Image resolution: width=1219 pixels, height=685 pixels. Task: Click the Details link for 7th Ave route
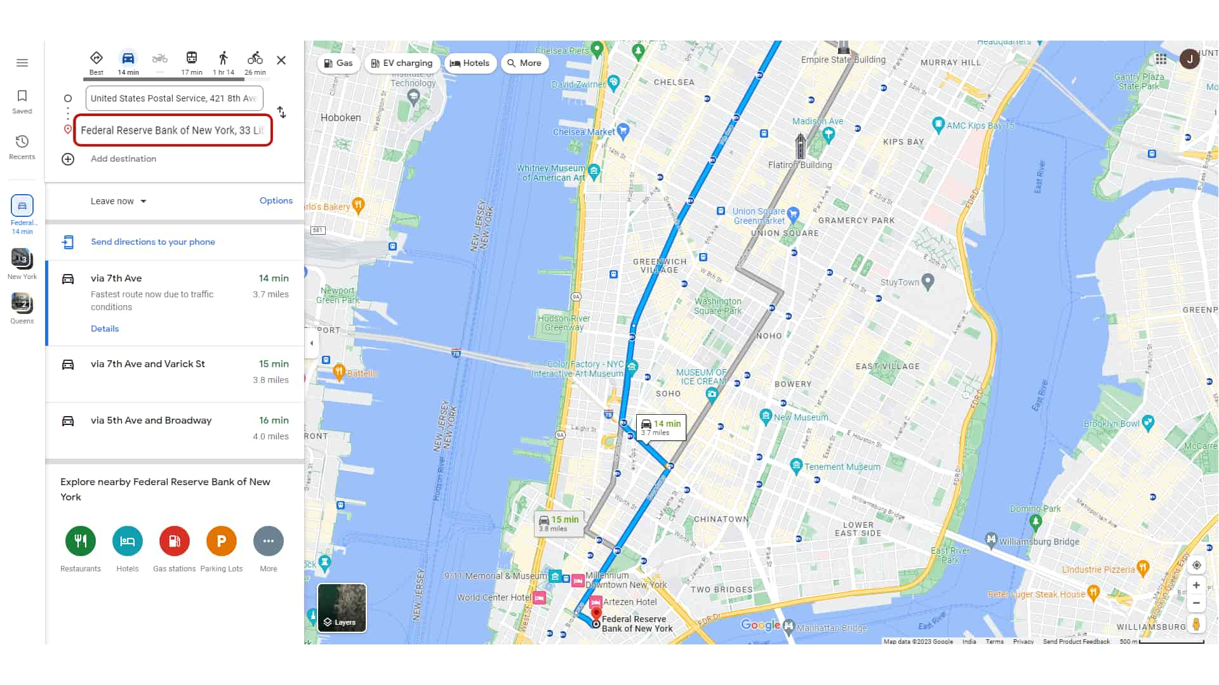click(x=105, y=328)
